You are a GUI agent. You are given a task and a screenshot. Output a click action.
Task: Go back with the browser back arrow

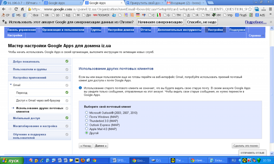4,9
